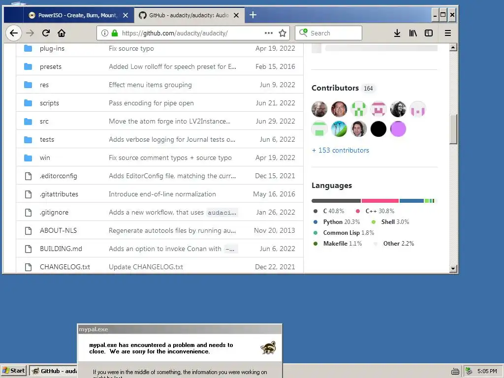The image size is (504, 378).
Task: Select the Common Lisp 1.8% language entry
Action: click(344, 233)
